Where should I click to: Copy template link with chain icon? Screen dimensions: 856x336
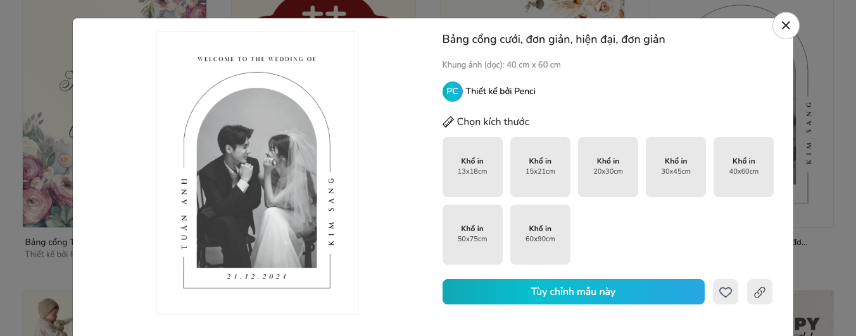coord(760,292)
